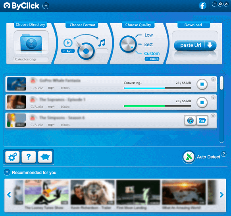Click source icon beside Sopranos title
231x216 pixels.
coord(33,99)
